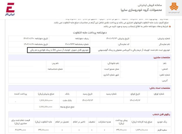Click the 'بانک' column header
The image size is (182, 134).
point(67,94)
